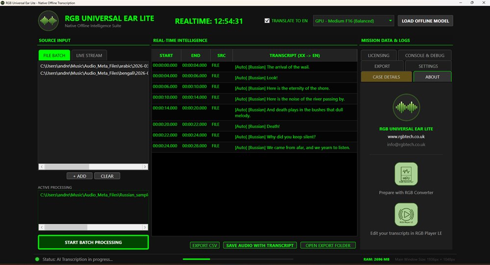Click the TRANSCRIPT (XX -> EN) column header
The width and height of the screenshot is (490, 265).
pyautogui.click(x=294, y=55)
